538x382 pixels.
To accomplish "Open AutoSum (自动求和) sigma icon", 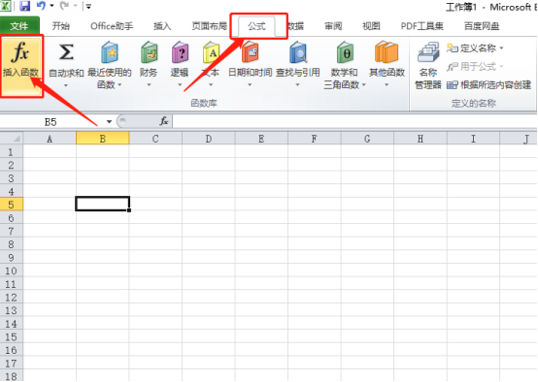I will pos(66,52).
